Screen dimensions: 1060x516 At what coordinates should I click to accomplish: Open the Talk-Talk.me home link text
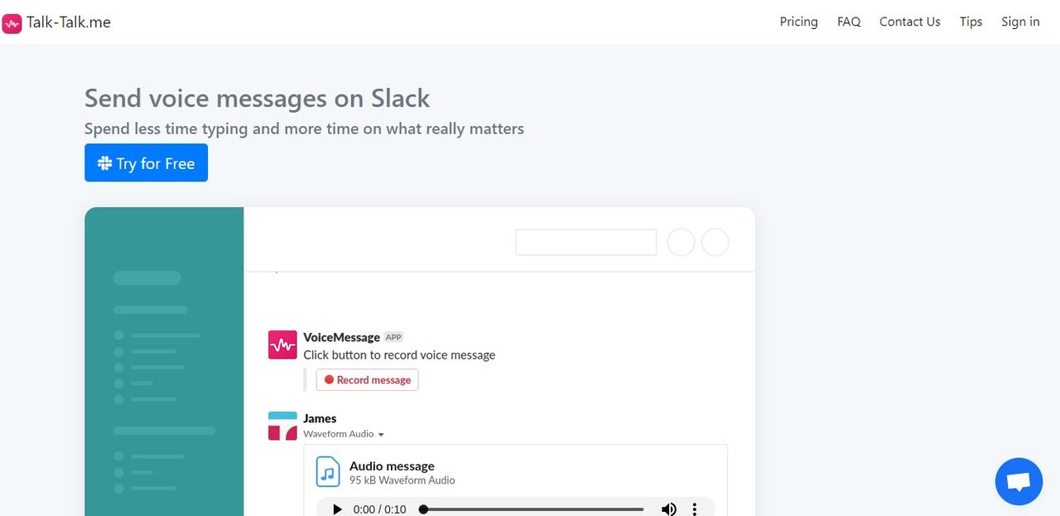pos(69,22)
